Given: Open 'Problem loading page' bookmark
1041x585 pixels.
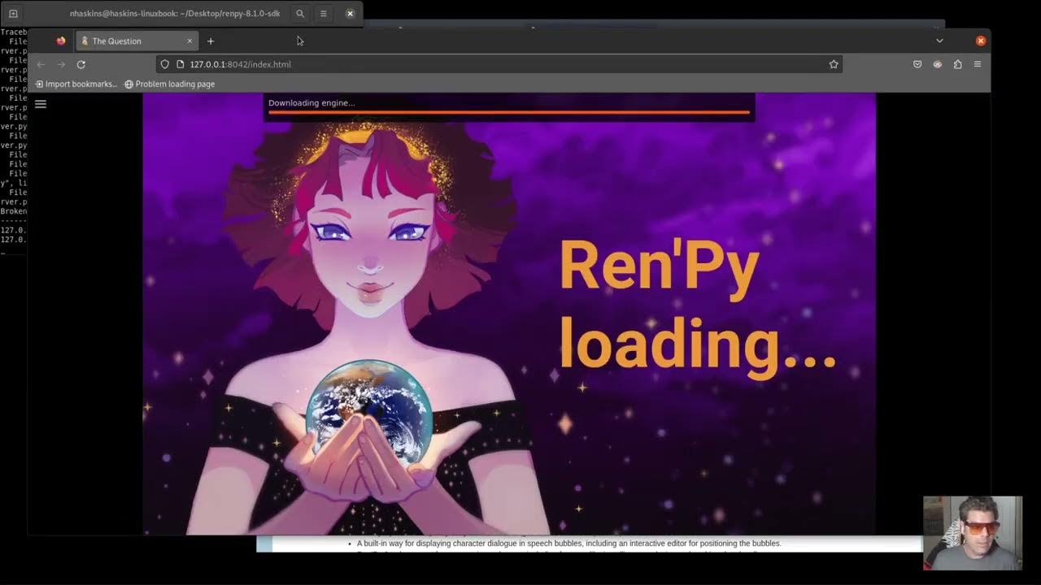Looking at the screenshot, I should (x=169, y=84).
